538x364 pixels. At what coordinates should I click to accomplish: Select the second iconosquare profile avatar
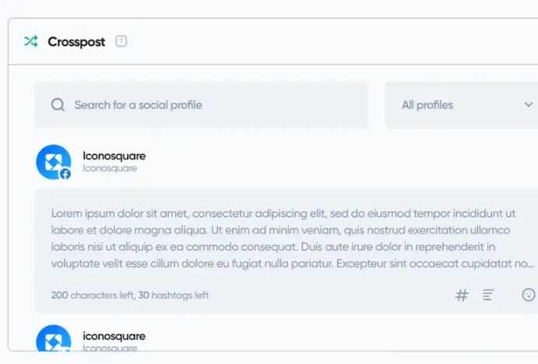[x=53, y=341]
